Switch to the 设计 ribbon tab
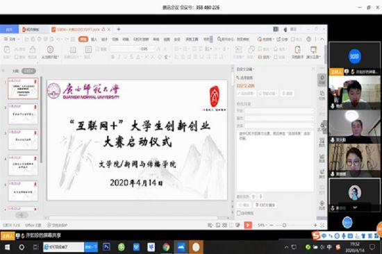Viewport: 382px width, 254px height. tap(104, 40)
